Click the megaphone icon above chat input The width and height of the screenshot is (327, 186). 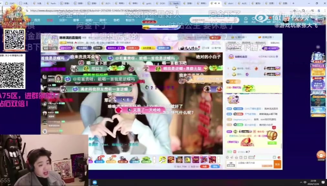point(232,158)
